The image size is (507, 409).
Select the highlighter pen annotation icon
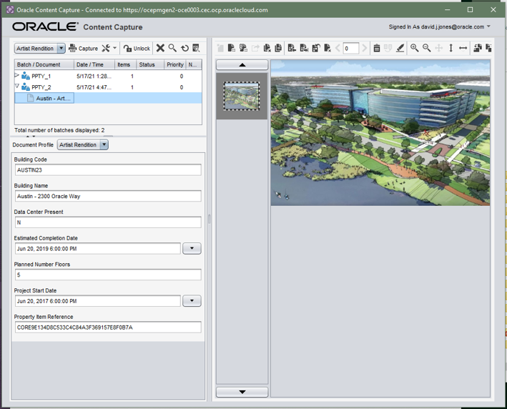(400, 48)
